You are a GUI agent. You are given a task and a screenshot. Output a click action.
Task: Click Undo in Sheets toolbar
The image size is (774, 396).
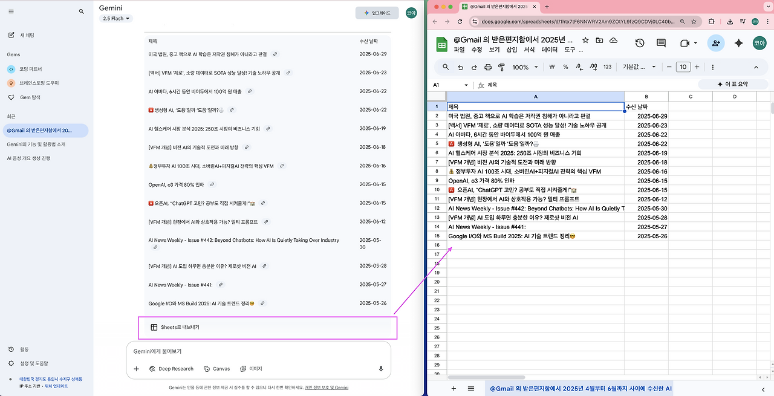[x=461, y=67]
